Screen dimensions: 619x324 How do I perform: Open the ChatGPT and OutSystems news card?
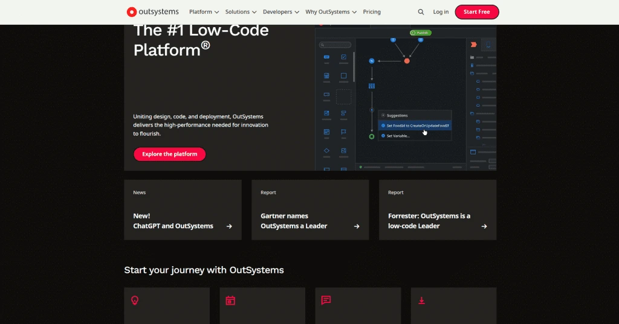click(183, 210)
